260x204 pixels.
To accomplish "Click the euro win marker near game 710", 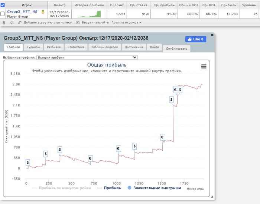I will pyautogui.click(x=90, y=158).
